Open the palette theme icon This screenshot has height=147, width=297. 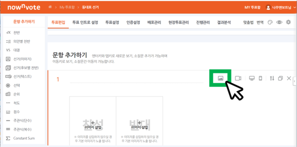coord(270,23)
